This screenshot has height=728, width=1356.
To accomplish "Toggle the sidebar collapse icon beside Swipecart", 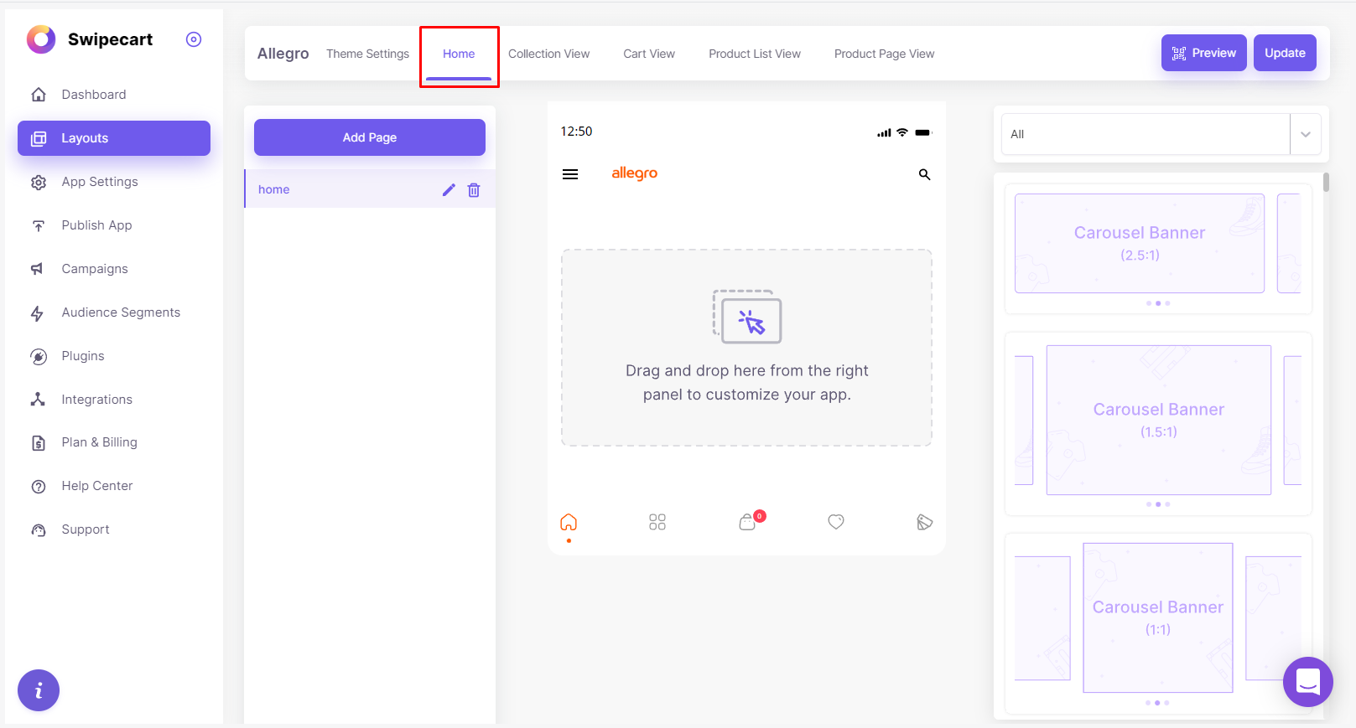I will [x=194, y=39].
